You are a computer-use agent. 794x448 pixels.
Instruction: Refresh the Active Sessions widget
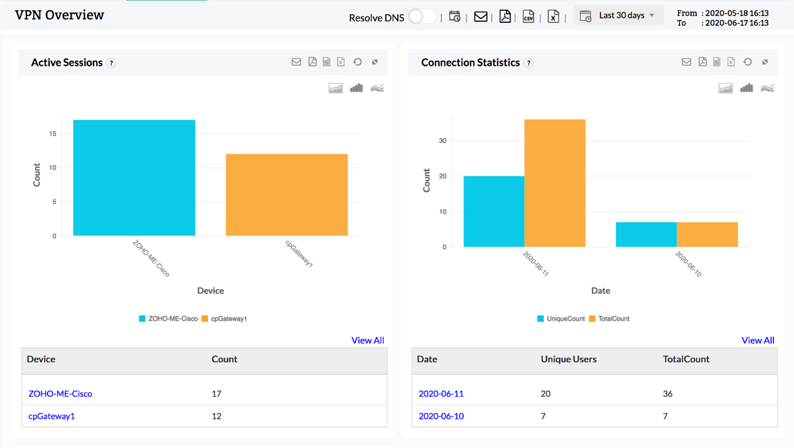click(x=357, y=62)
